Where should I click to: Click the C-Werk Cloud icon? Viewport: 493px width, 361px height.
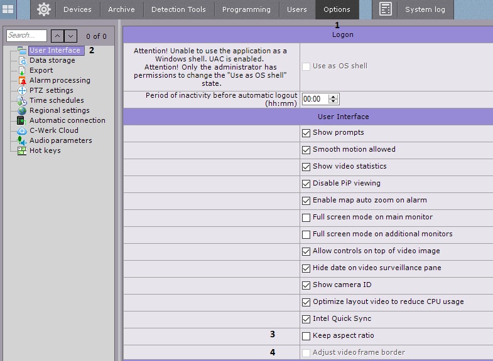tap(22, 131)
